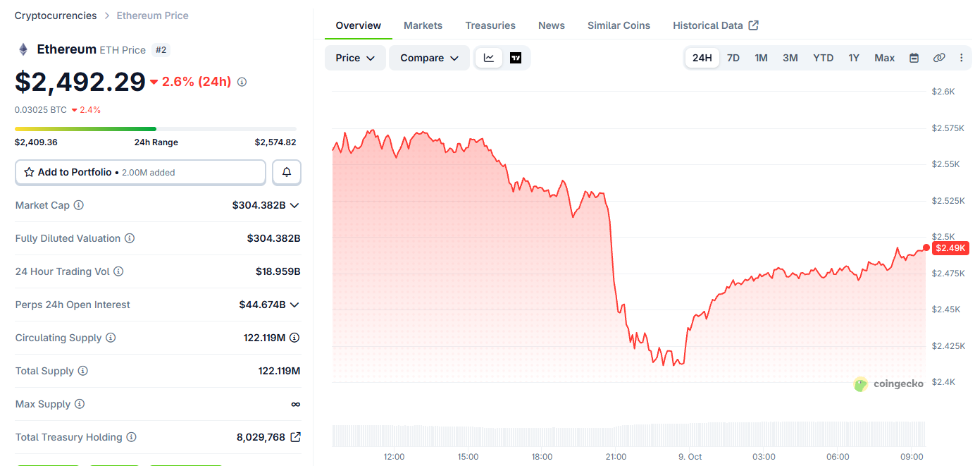Select the 1Y time range
The height and width of the screenshot is (466, 975).
pyautogui.click(x=854, y=58)
